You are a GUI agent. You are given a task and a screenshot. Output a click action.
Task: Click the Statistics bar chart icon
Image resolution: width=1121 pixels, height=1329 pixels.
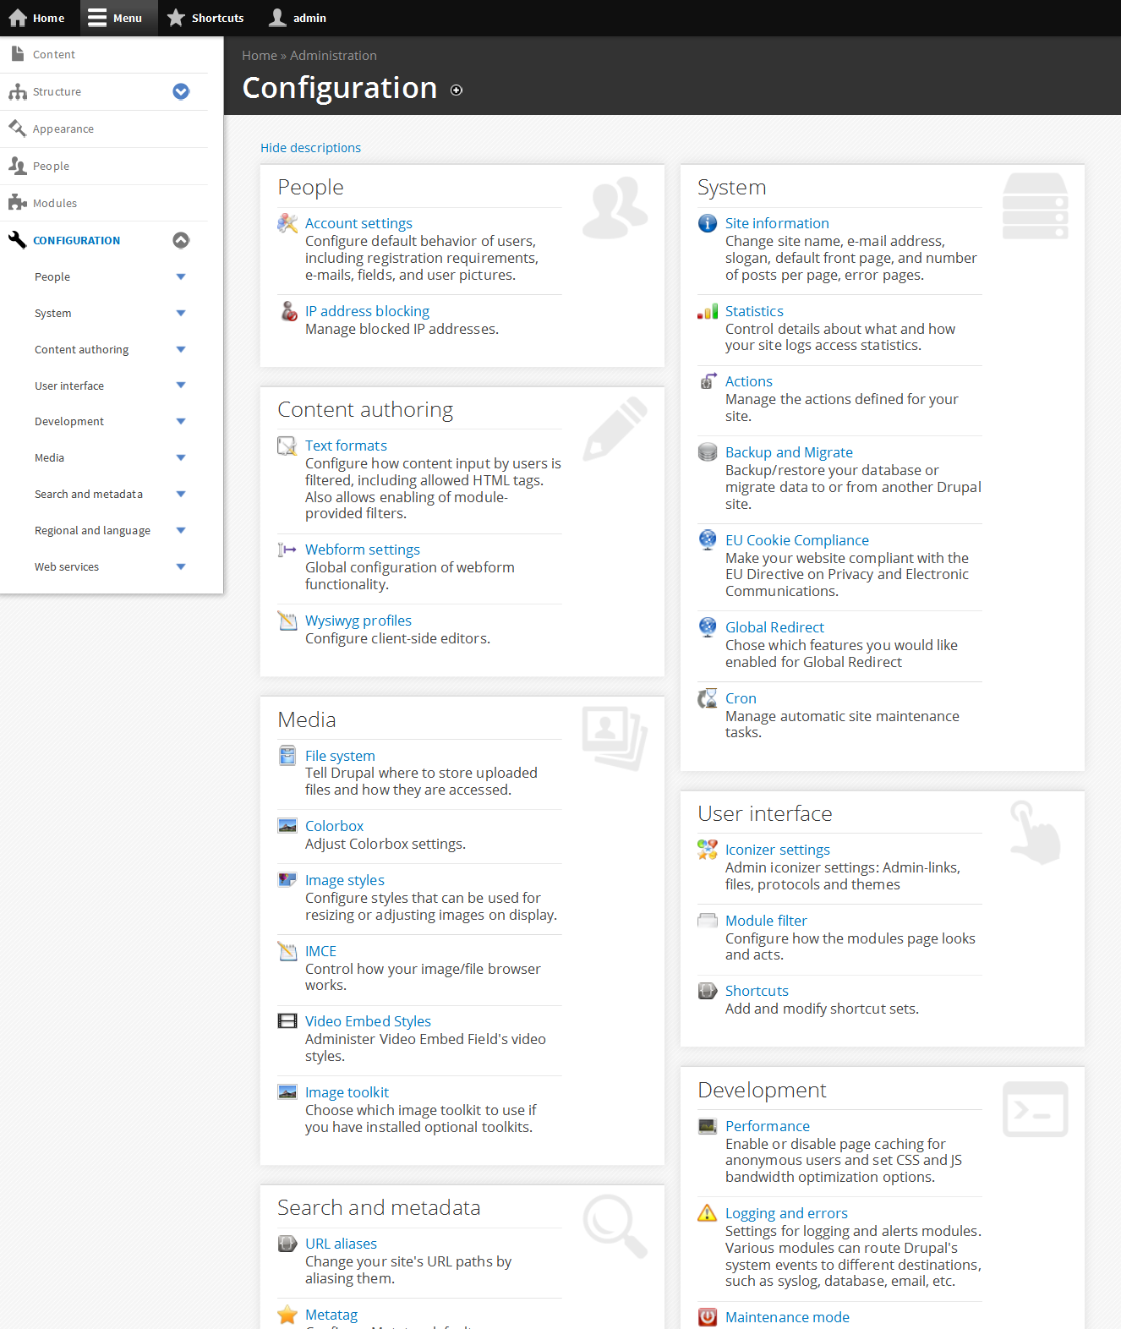(708, 311)
